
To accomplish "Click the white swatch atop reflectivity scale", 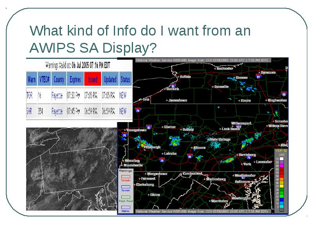I will (x=282, y=159).
